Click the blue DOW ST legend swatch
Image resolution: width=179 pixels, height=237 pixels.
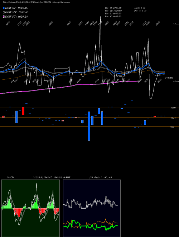[4, 8]
